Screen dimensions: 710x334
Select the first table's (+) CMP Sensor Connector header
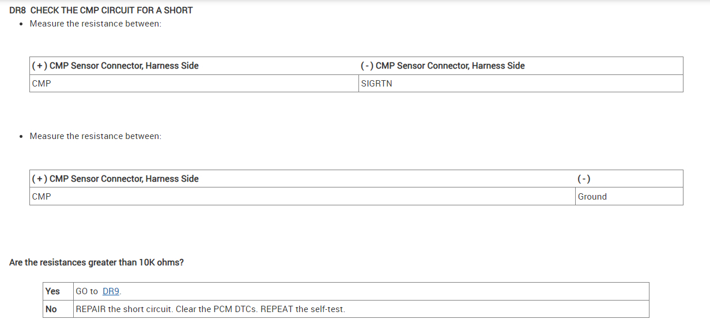pyautogui.click(x=115, y=66)
